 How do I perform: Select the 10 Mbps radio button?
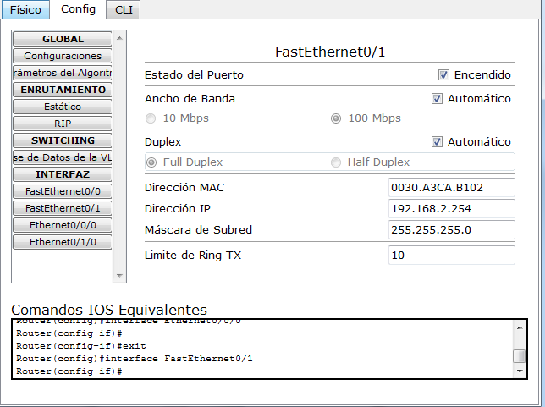tap(151, 118)
